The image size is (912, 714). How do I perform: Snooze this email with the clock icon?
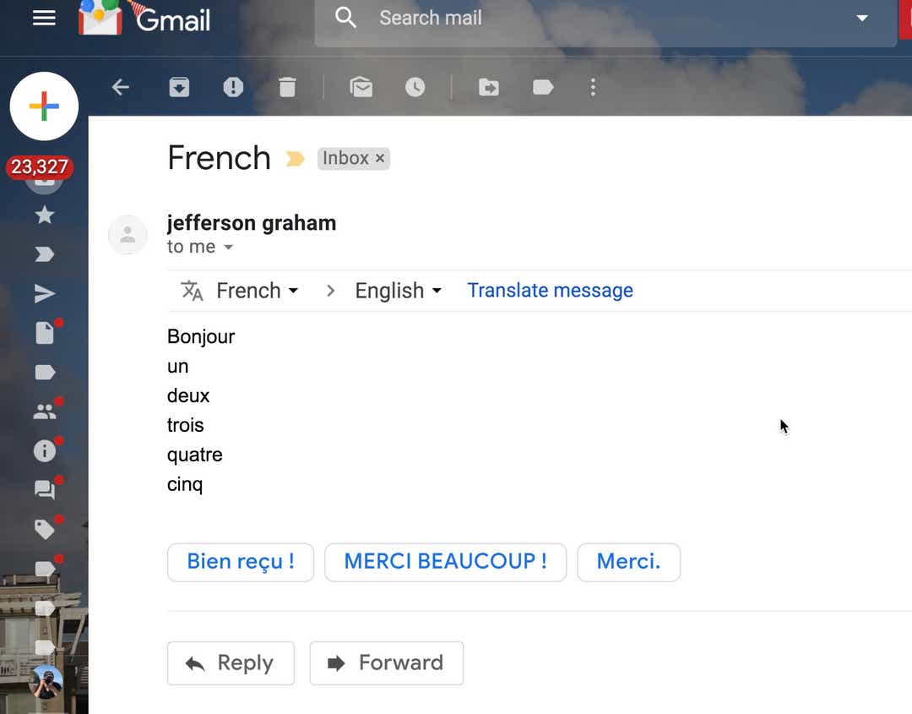(x=415, y=87)
